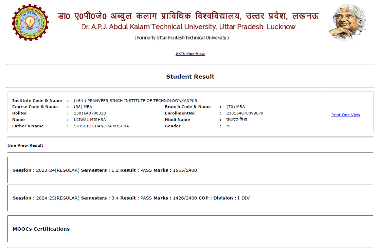Click the father's name SHISHIR CHANDRA MISHRA
This screenshot has width=379, height=250.
pyautogui.click(x=101, y=126)
